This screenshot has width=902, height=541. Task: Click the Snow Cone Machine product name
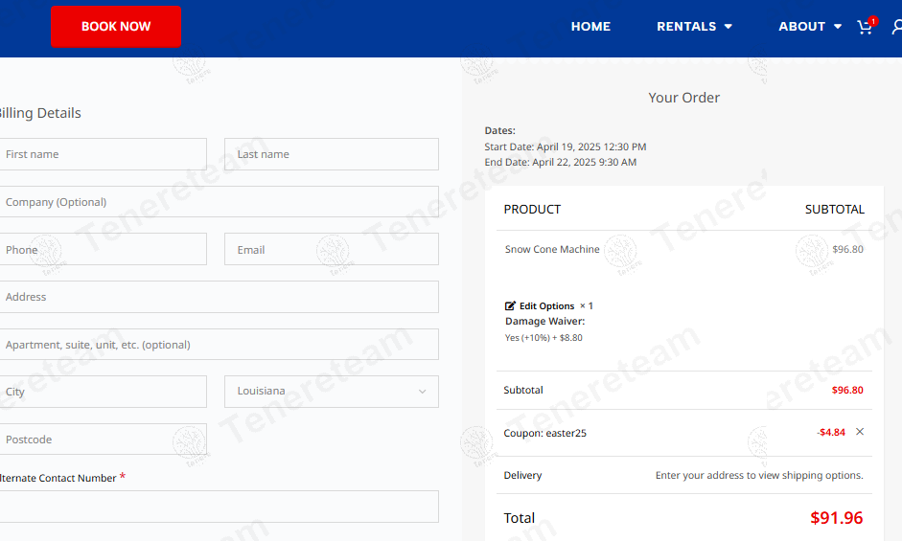[552, 249]
